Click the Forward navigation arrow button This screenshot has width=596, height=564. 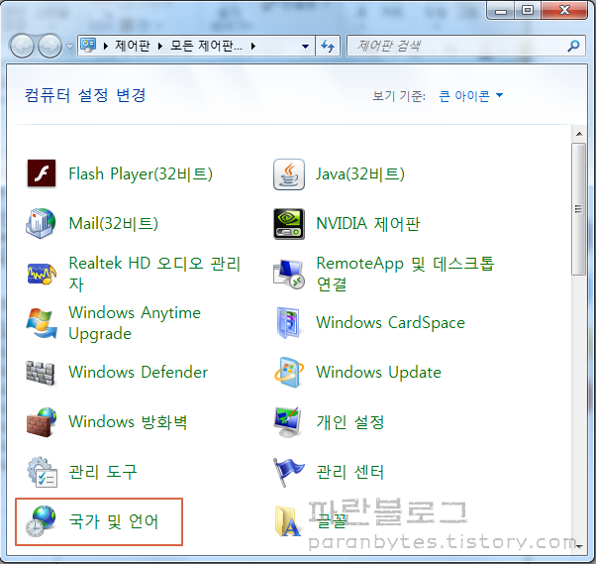coord(50,46)
